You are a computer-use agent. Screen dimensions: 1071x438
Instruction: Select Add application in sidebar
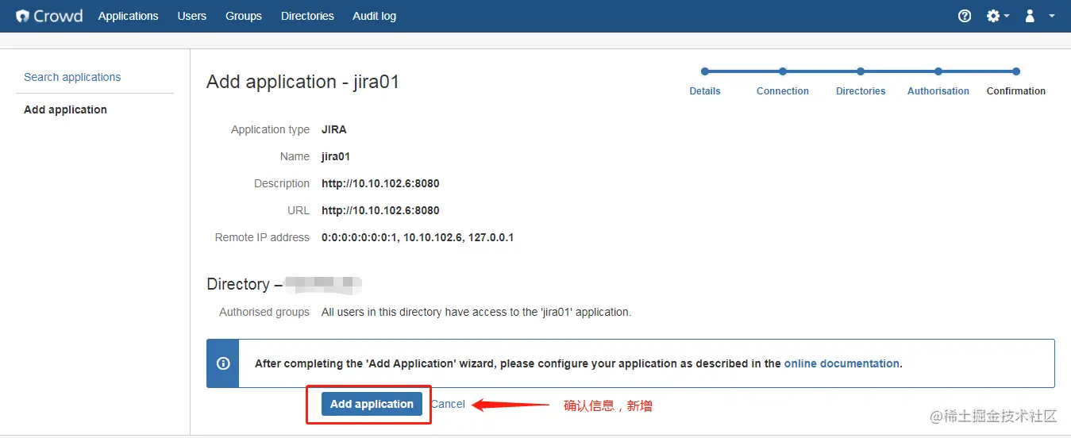tap(65, 109)
